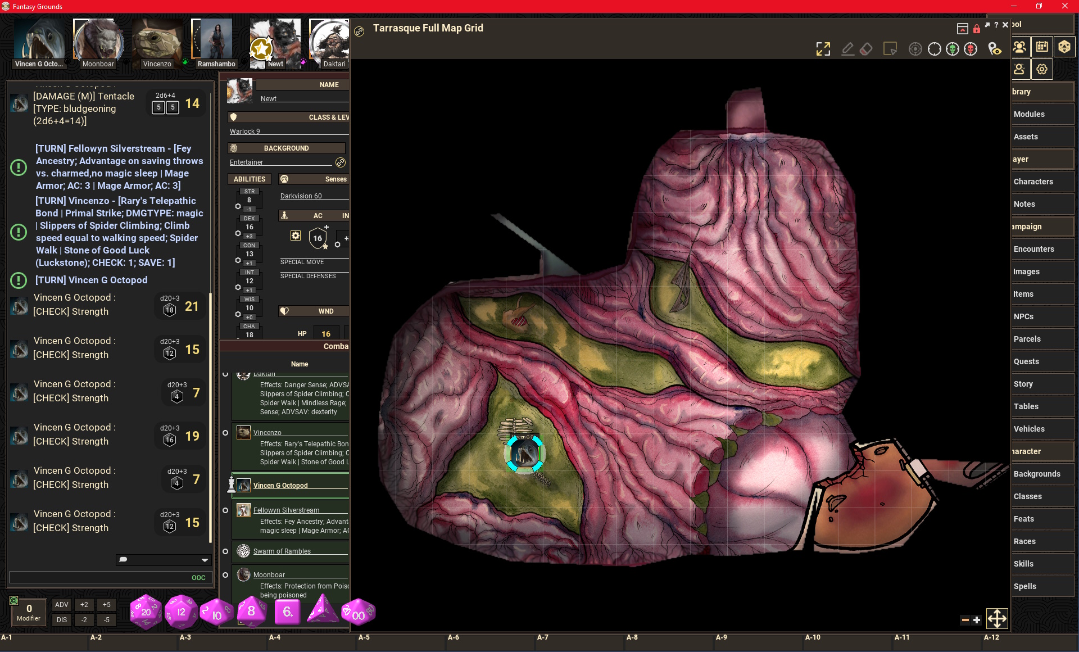
Task: Open the Modules sidebar entry
Action: click(x=1042, y=114)
